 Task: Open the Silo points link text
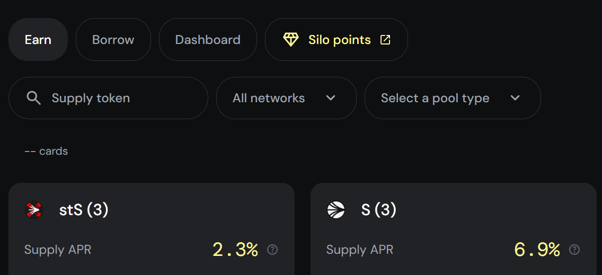[339, 40]
